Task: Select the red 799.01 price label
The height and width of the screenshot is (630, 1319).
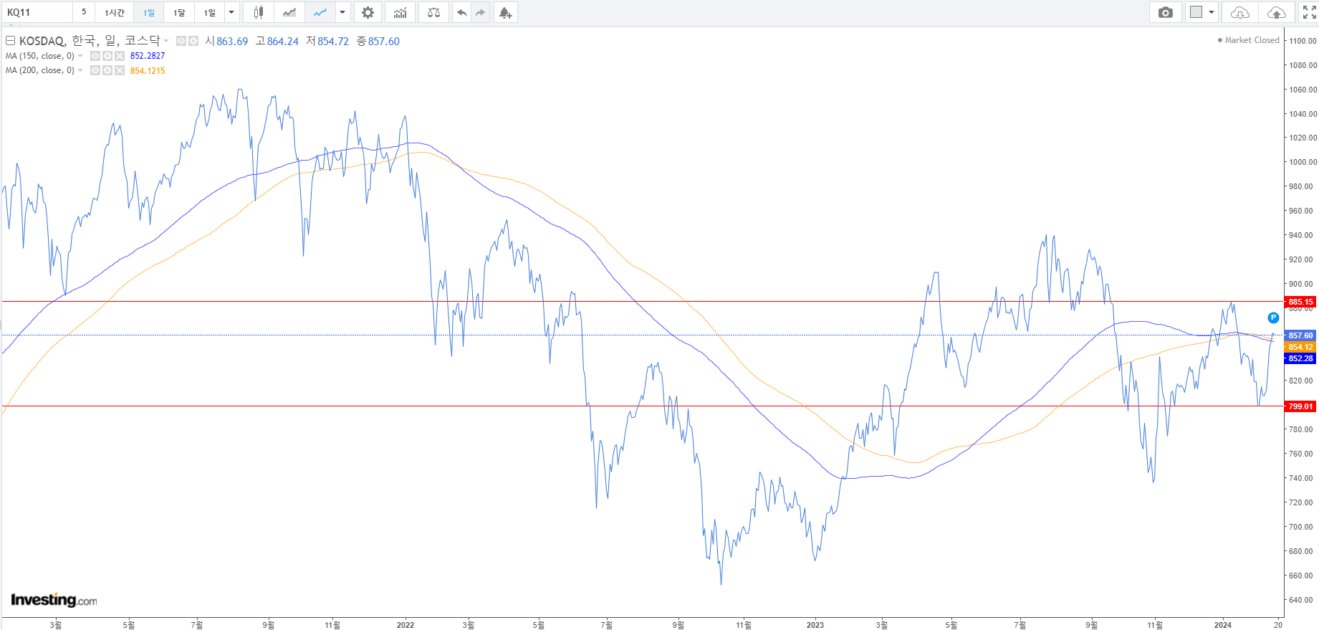Action: pos(1300,406)
